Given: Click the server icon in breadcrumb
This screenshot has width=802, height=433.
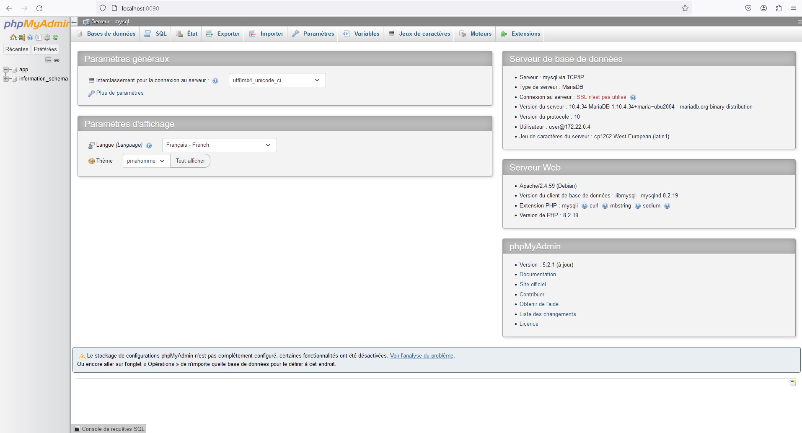Looking at the screenshot, I should click(x=86, y=22).
